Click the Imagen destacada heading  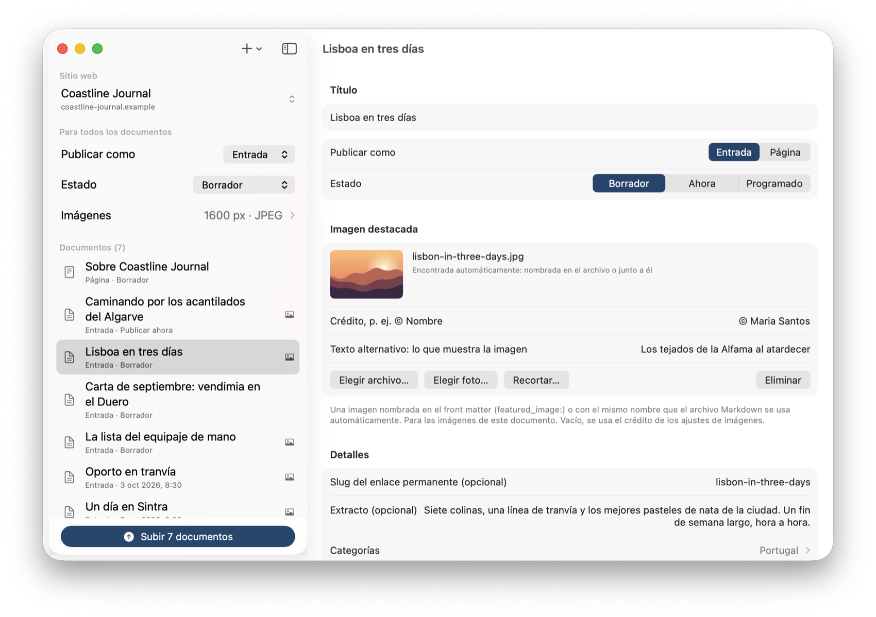[x=374, y=229]
